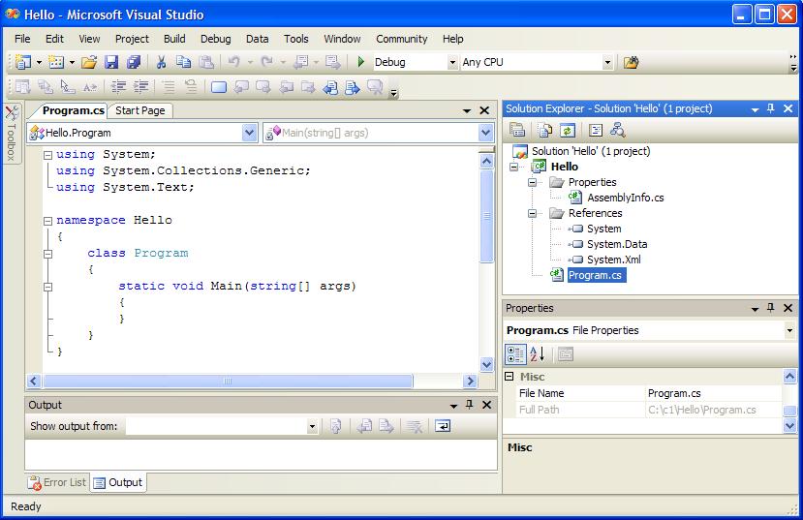Viewport: 803px width, 520px height.
Task: Click View Class Diagram icon in Solution Explorer
Action: (x=617, y=130)
